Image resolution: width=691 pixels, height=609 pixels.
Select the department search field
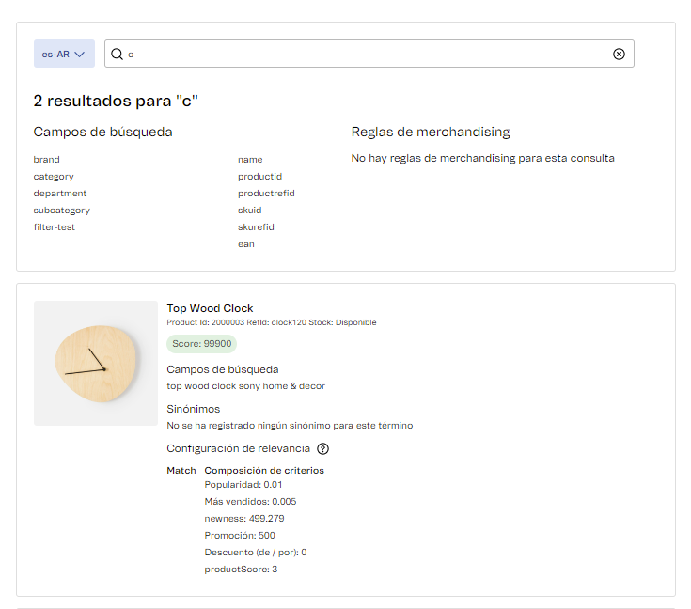59,194
